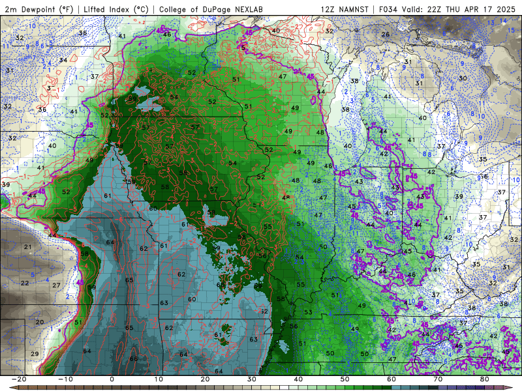Click the '22' dewpoint value on the map
Viewport: 522px width, 391px height.
pyautogui.click(x=25, y=283)
